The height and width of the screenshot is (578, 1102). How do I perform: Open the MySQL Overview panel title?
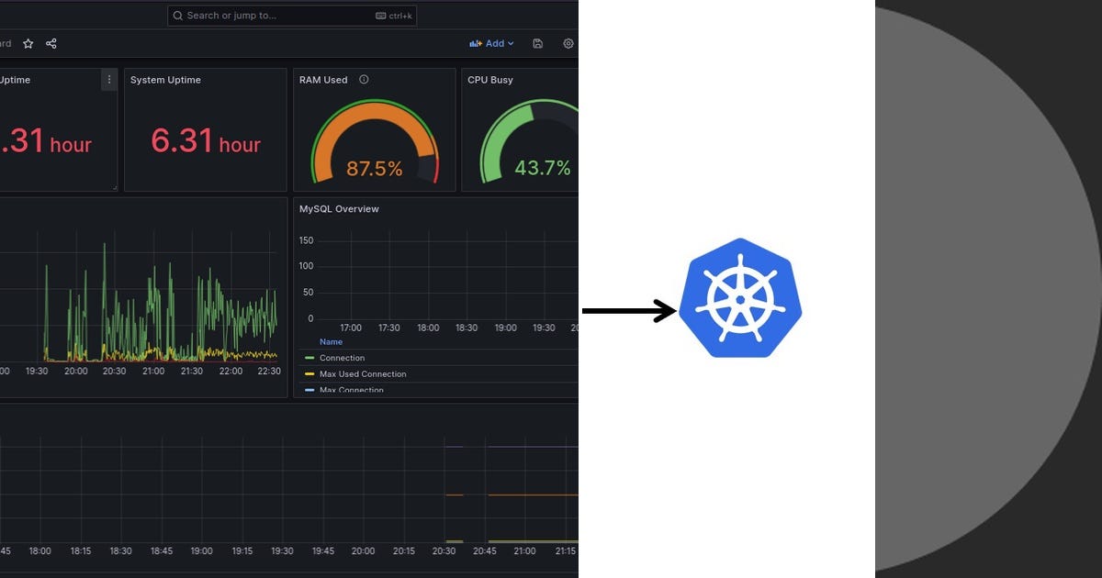coord(339,209)
